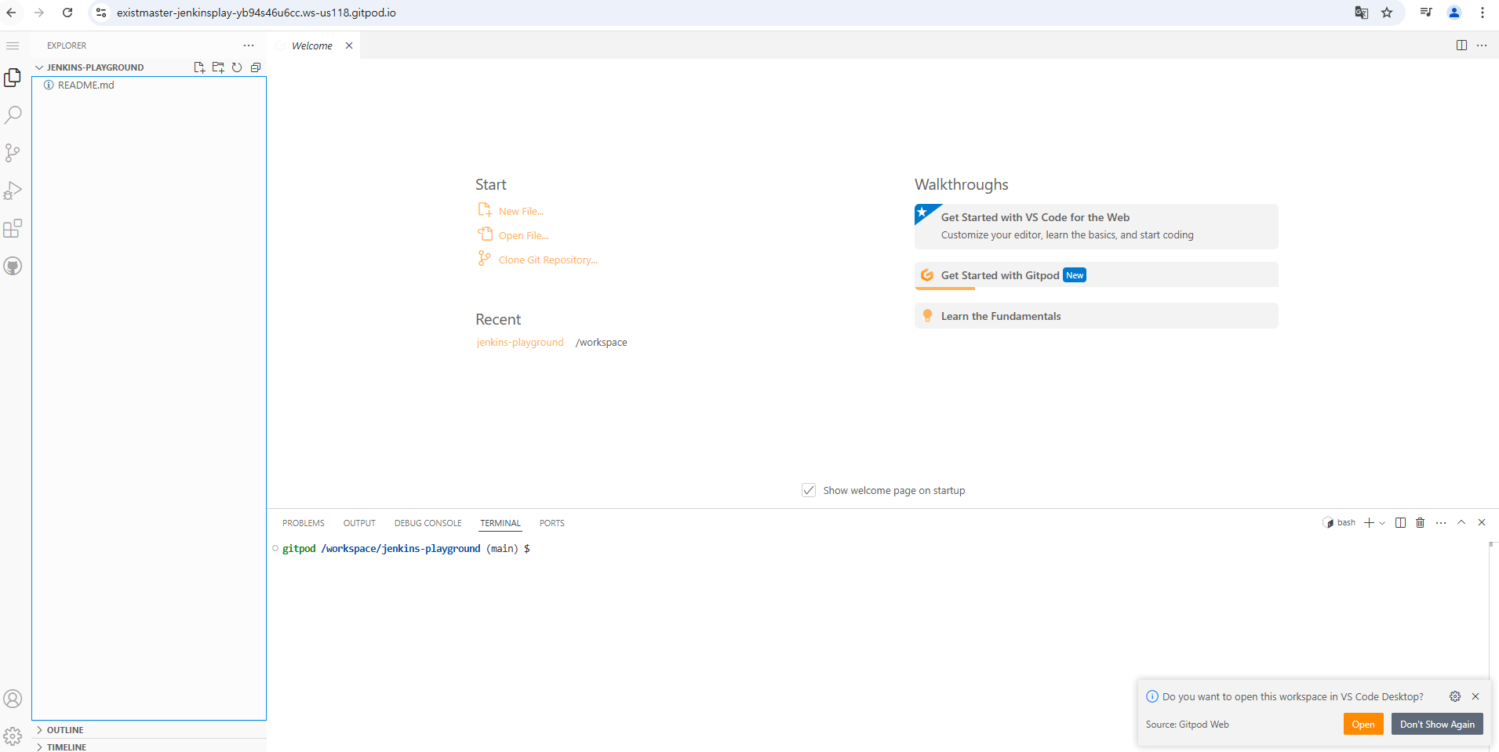
Task: Click the translate page icon
Action: [x=1362, y=13]
